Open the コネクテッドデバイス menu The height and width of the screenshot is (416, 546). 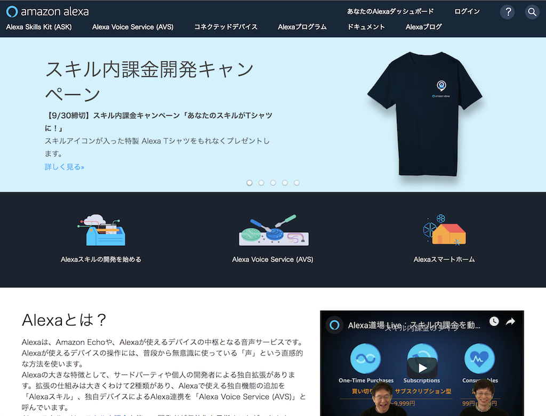(226, 27)
